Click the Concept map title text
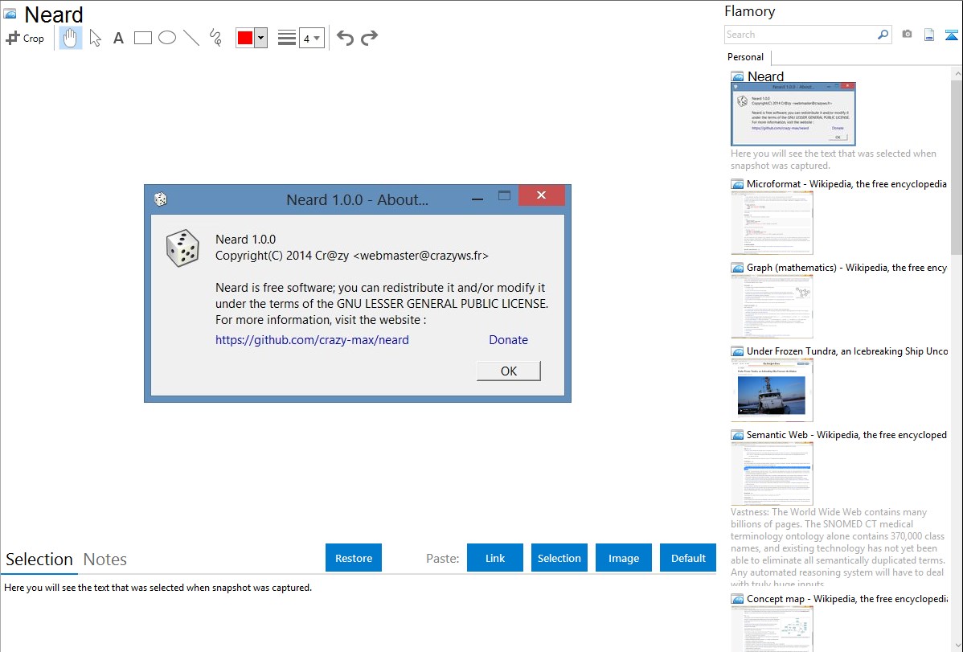This screenshot has width=963, height=652. click(846, 598)
